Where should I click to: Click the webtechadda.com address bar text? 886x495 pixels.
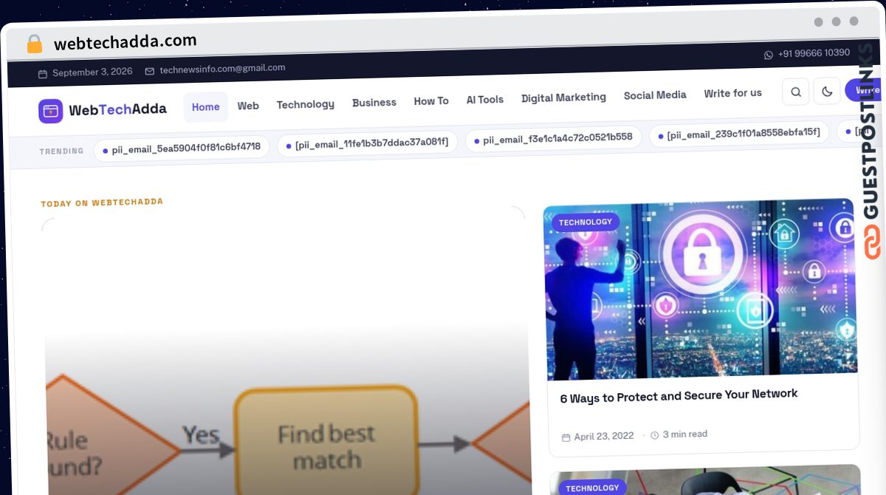(126, 42)
